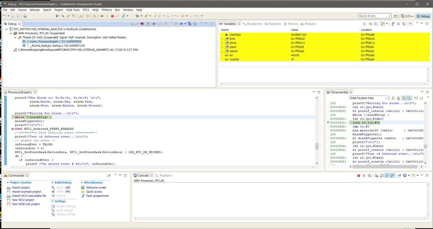Click the AlarmTiggered(); line in source editor
The image size is (433, 229).
click(29, 121)
